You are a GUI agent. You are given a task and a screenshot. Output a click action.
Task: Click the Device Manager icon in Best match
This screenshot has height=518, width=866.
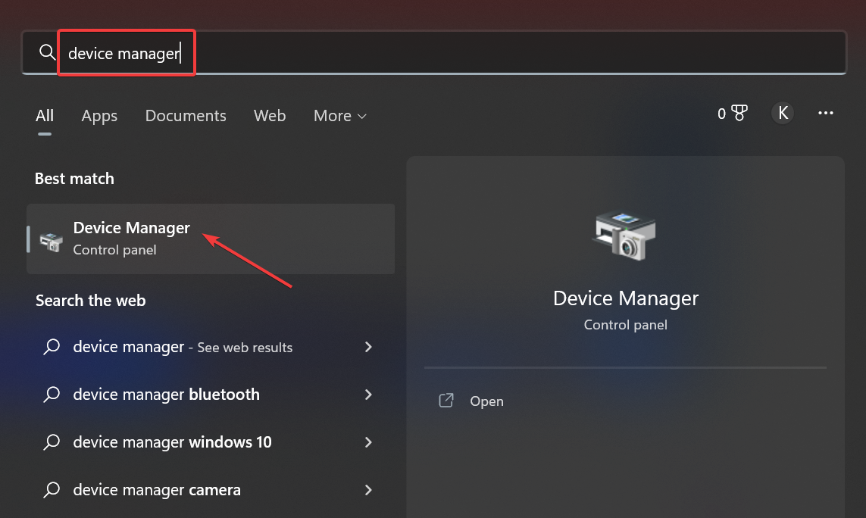click(x=52, y=239)
